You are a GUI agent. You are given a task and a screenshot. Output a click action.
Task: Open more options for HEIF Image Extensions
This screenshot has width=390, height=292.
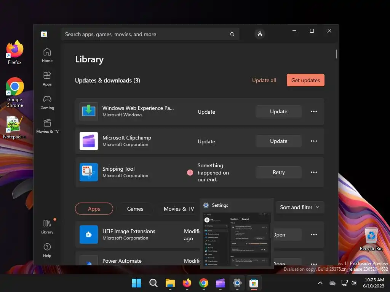314,235
